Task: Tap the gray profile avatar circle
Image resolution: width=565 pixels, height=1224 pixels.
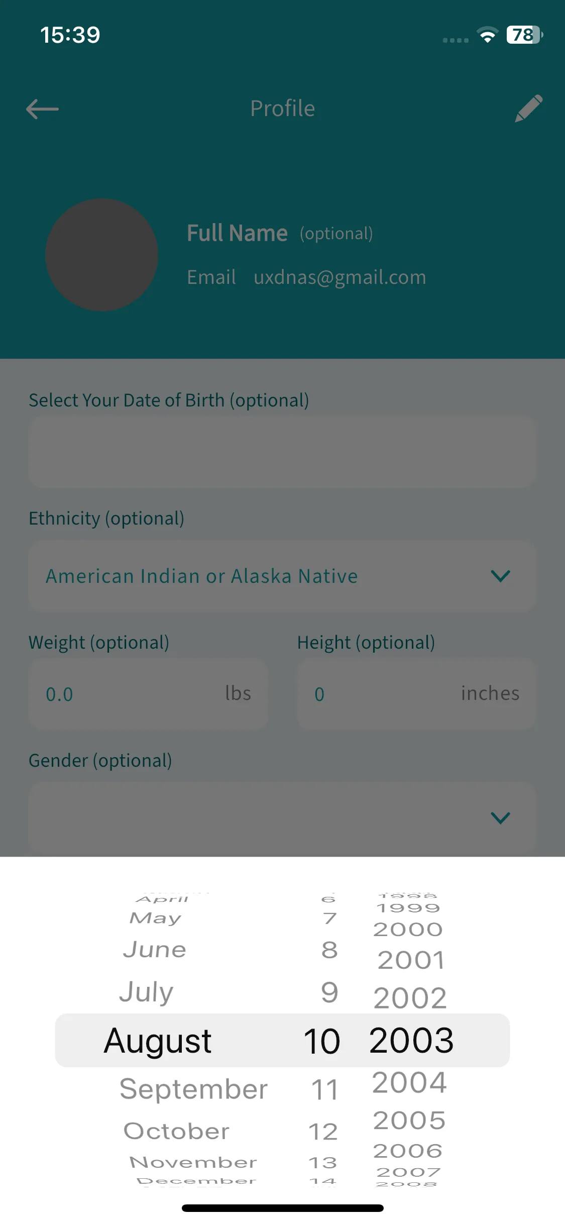Action: pyautogui.click(x=102, y=255)
